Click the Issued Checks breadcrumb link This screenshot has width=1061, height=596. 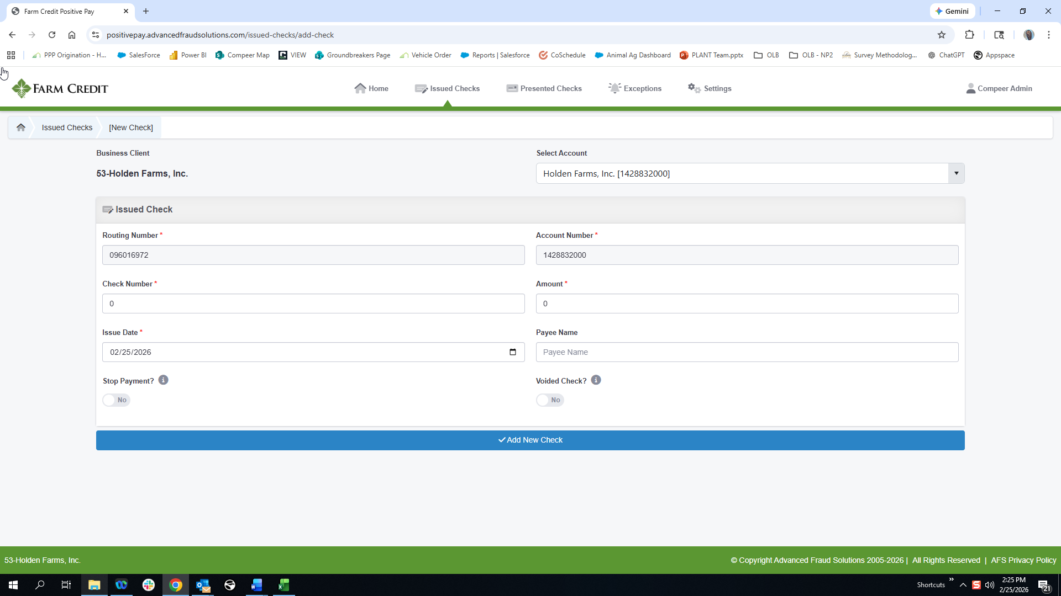(x=67, y=127)
